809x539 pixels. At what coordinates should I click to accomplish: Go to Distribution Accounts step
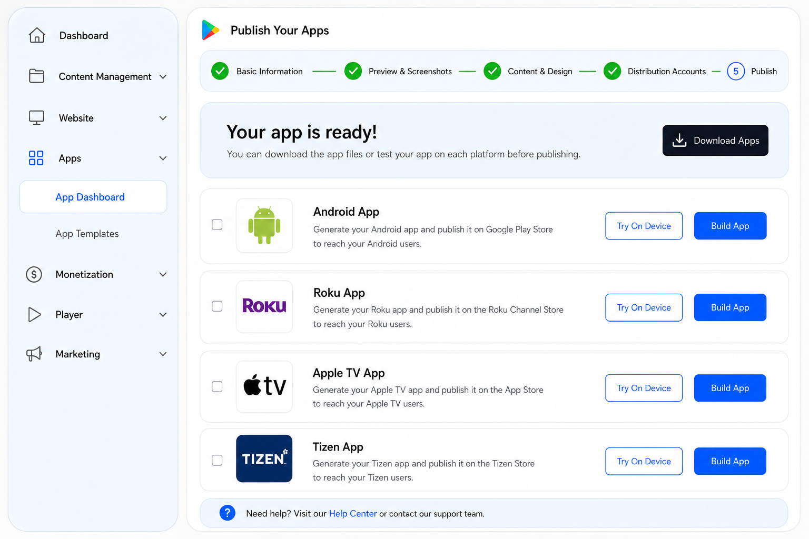click(667, 71)
